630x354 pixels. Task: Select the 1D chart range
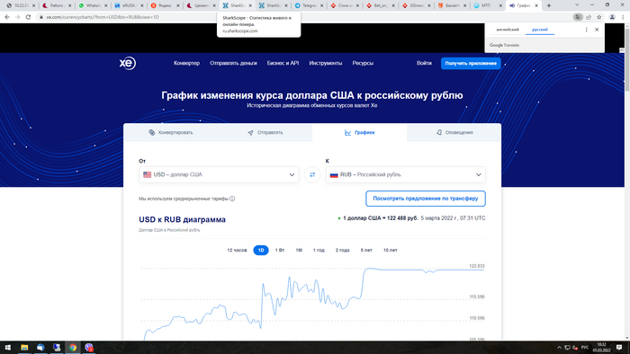pos(261,250)
